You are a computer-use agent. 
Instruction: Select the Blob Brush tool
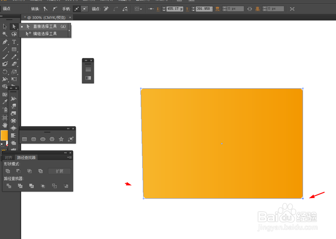(x=5, y=64)
